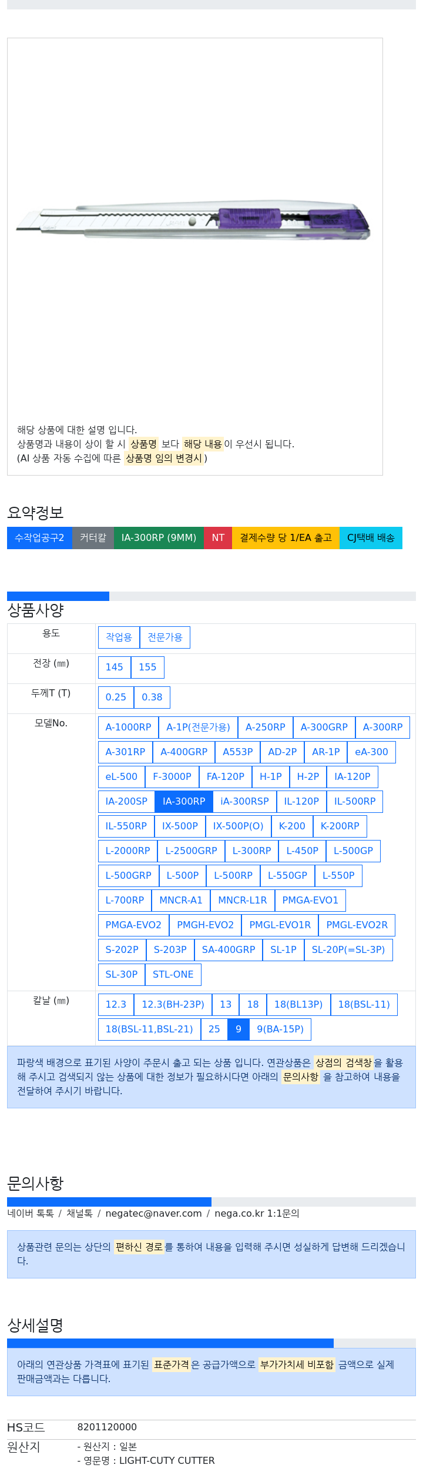Click blade option 18(BSL-11,BSL-21)
This screenshot has height=1468, width=423.
point(149,1029)
